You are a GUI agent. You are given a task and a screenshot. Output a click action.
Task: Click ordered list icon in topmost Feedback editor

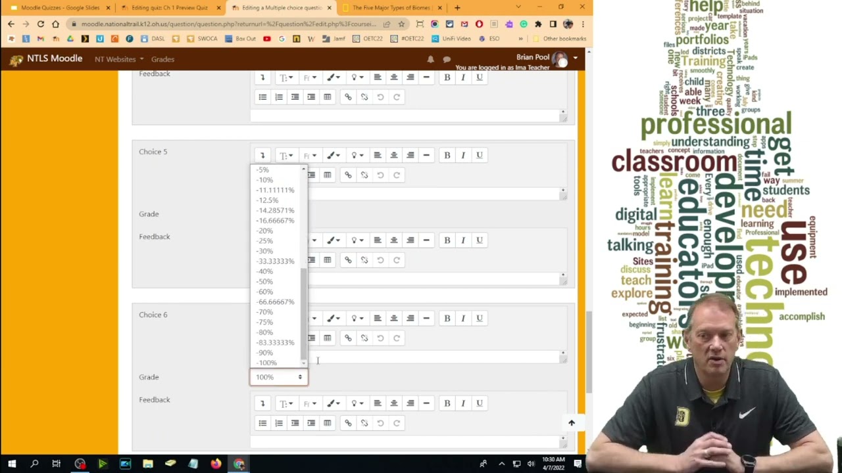click(x=279, y=97)
